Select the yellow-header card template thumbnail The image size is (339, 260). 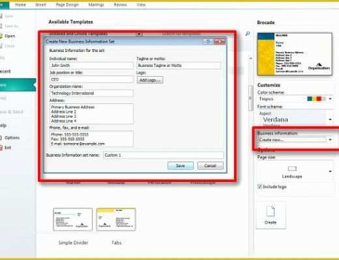click(x=116, y=219)
